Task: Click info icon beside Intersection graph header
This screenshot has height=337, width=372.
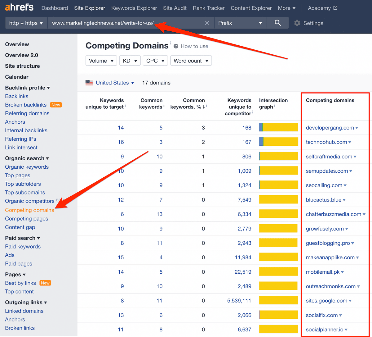Action: 275,106
